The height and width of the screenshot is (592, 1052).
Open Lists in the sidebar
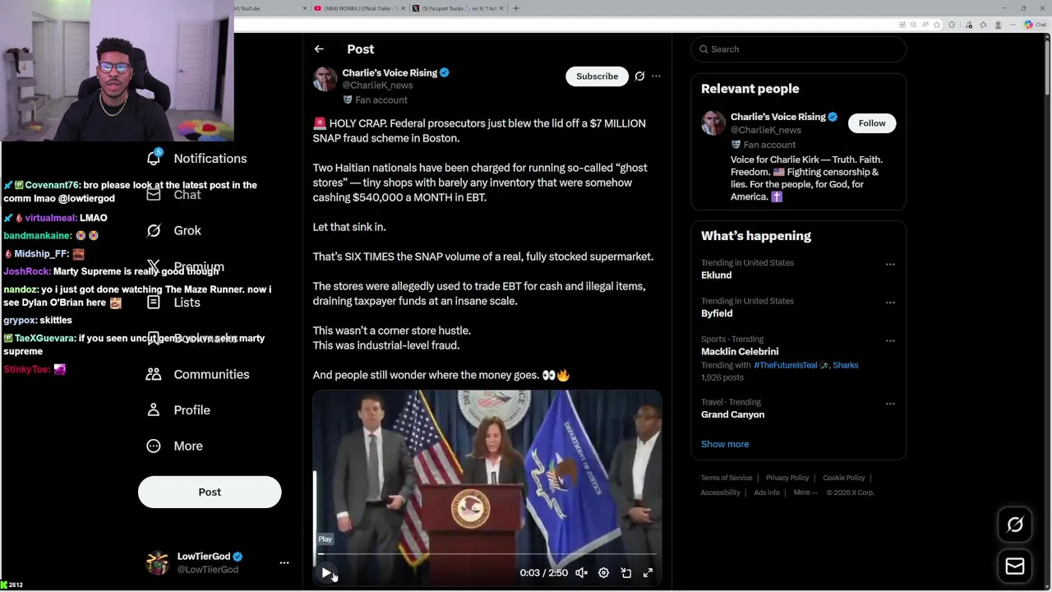coord(173,302)
